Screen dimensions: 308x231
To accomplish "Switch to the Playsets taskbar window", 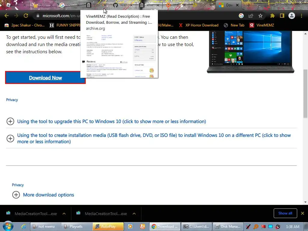I will 77,226.
